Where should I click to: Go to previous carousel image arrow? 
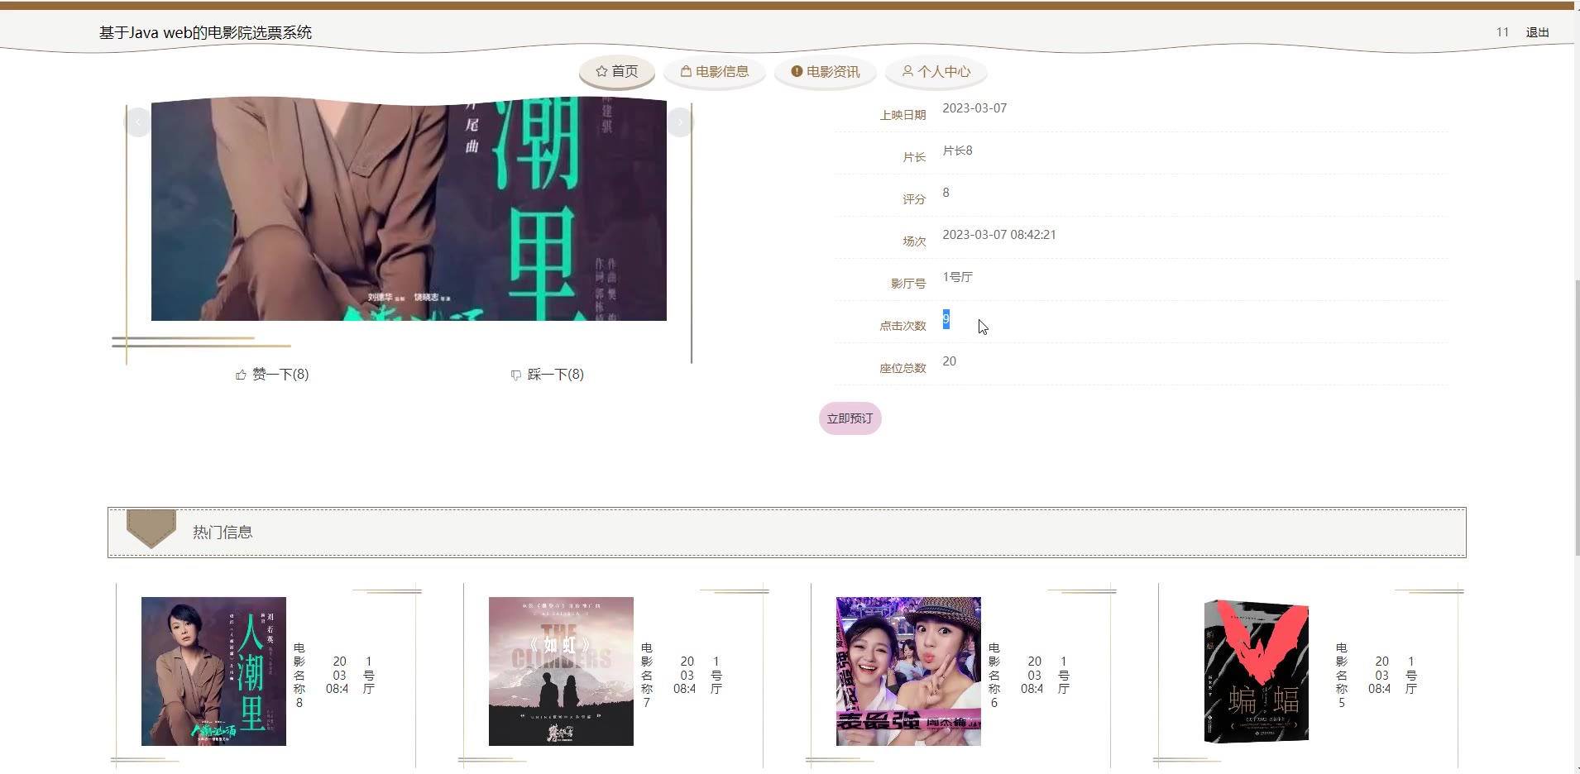click(138, 122)
